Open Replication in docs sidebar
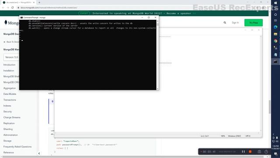This screenshot has width=280, height=158. 9,123
